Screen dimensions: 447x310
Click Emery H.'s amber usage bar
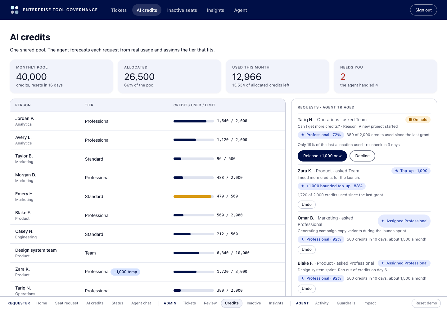(194, 197)
